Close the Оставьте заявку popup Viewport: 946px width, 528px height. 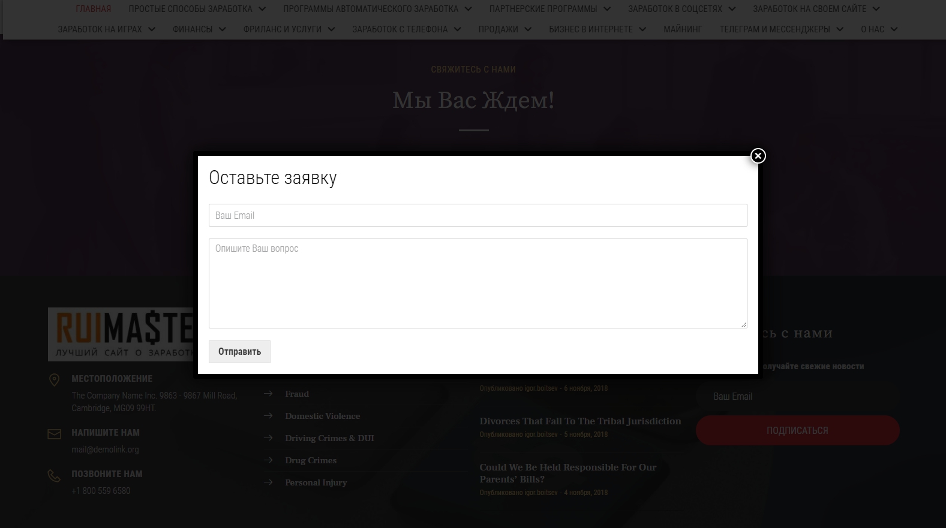(758, 156)
